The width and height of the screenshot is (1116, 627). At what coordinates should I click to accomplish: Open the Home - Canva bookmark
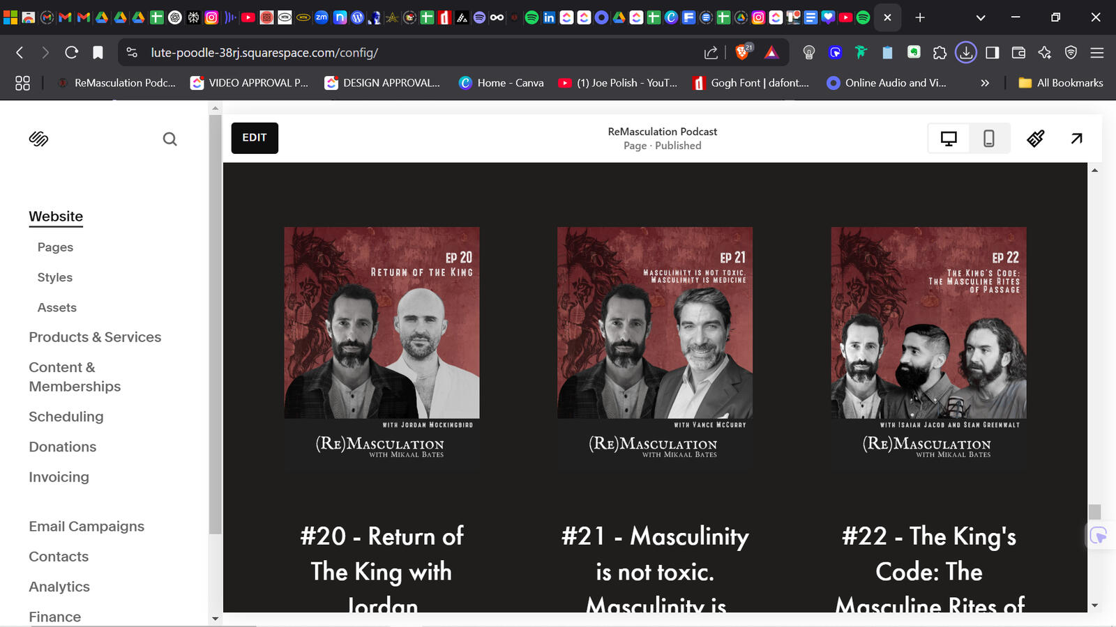(x=502, y=83)
